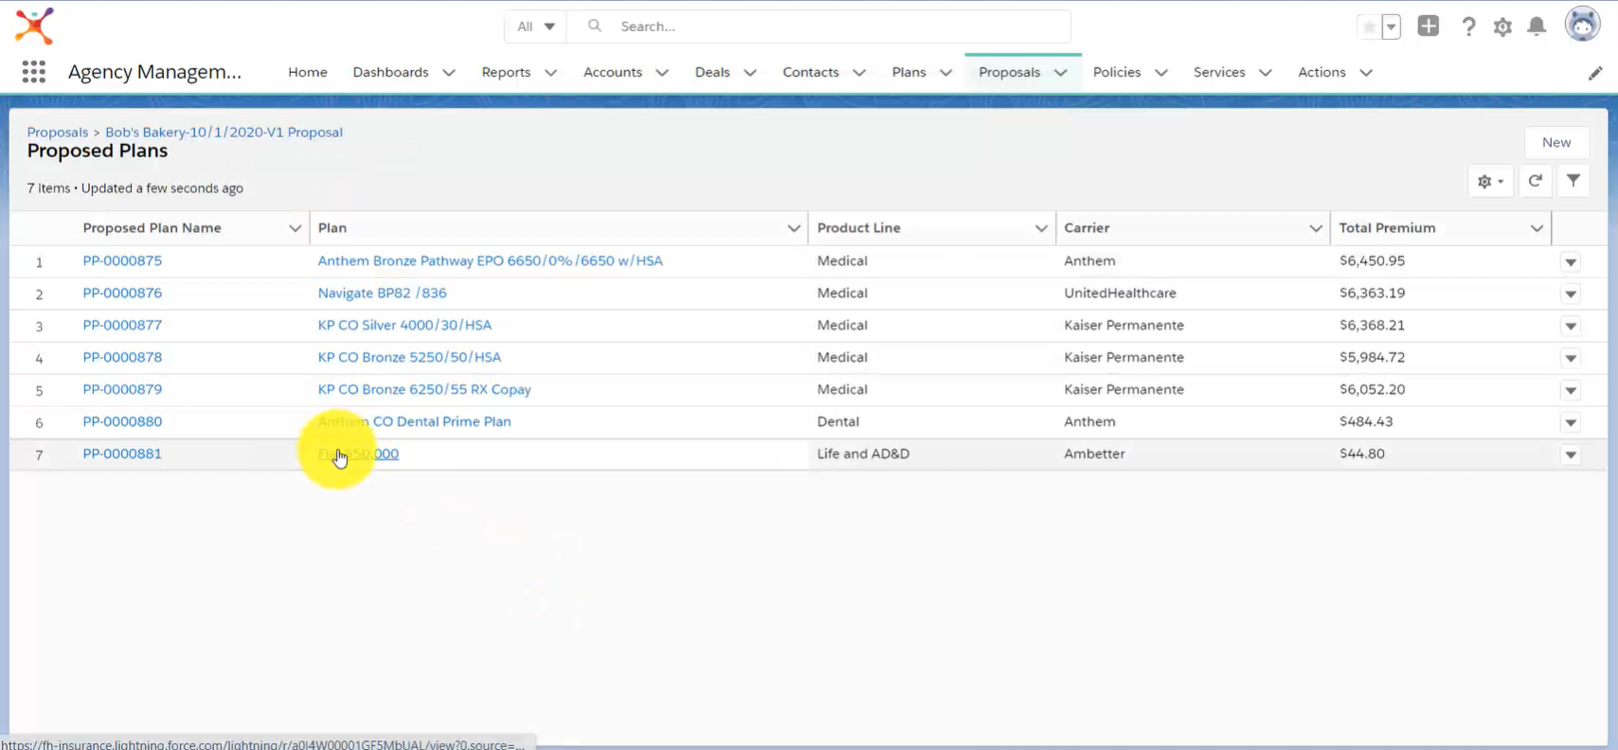
Task: Expand the Policies tab chevron
Action: click(1161, 73)
